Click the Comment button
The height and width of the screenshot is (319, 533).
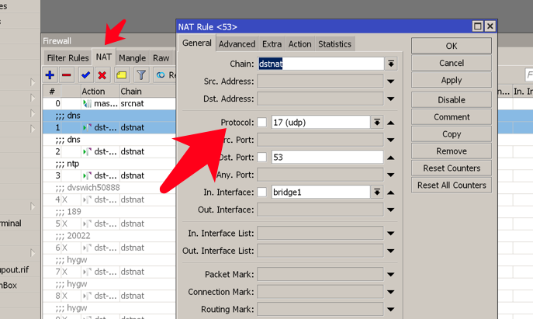click(452, 117)
